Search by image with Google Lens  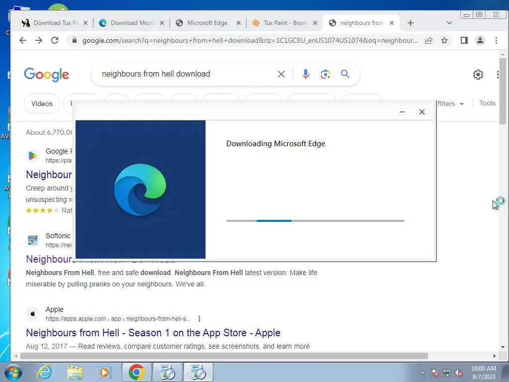(325, 74)
